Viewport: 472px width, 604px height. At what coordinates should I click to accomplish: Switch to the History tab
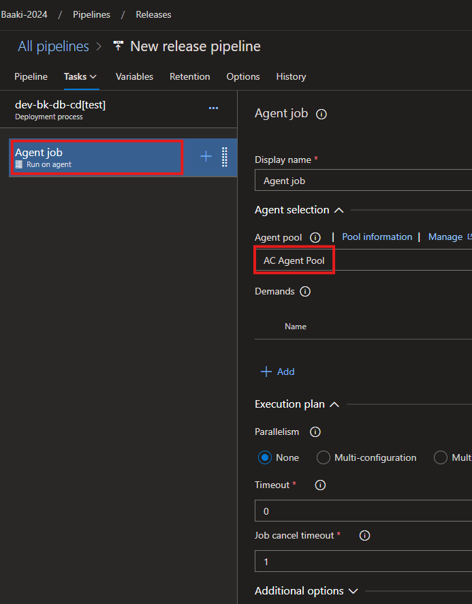pos(291,76)
